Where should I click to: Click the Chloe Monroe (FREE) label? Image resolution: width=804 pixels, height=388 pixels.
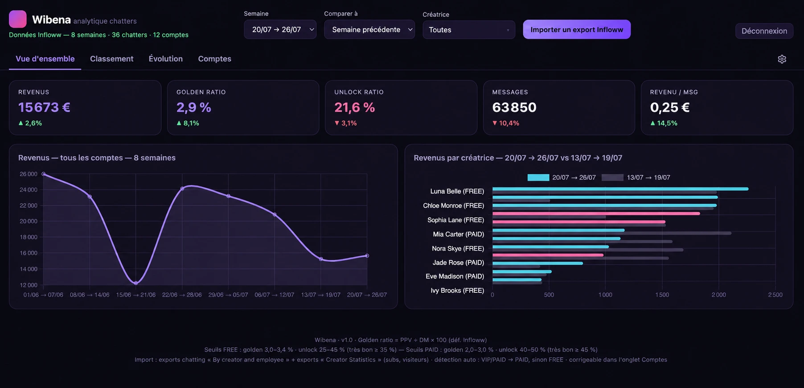point(453,206)
